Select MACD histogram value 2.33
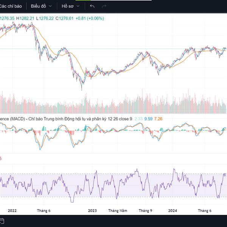The image size is (227, 227). [x=138, y=119]
